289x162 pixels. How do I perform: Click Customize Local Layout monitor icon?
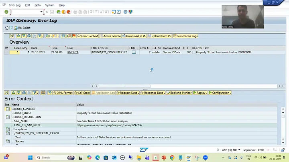click(130, 12)
